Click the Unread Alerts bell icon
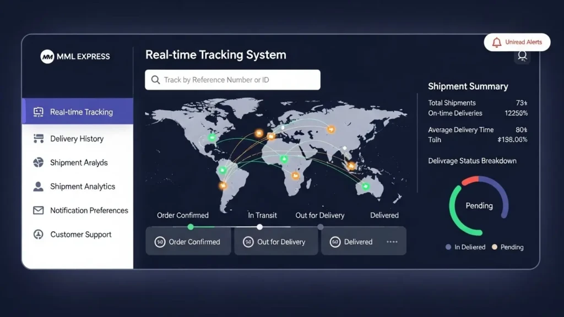Viewport: 564px width, 317px height. pyautogui.click(x=497, y=42)
